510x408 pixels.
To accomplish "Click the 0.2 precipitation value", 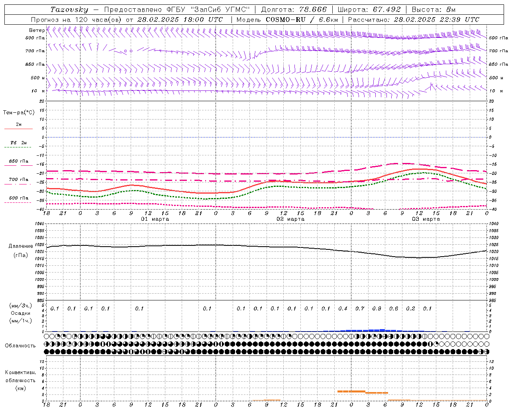I will click(410, 308).
